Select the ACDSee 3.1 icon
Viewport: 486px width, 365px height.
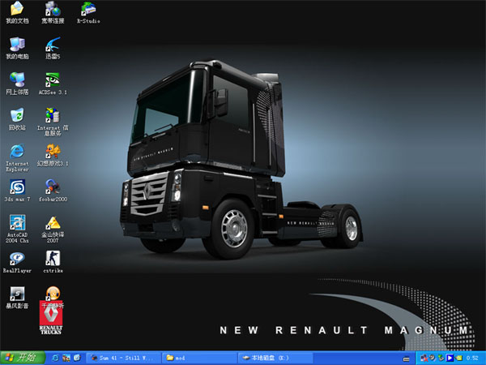tap(53, 79)
